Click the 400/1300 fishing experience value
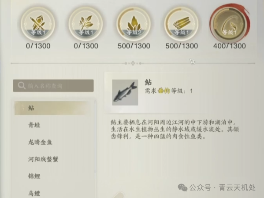The image size is (264, 198). coord(229,46)
